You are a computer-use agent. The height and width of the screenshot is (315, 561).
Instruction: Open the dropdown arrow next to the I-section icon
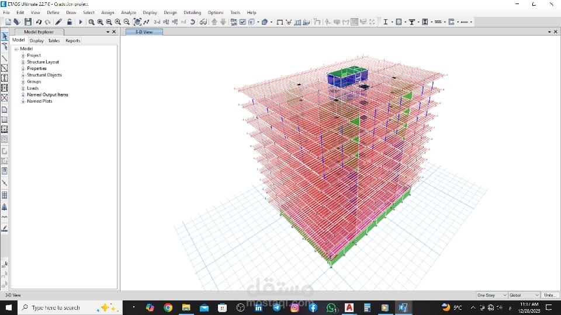392,22
